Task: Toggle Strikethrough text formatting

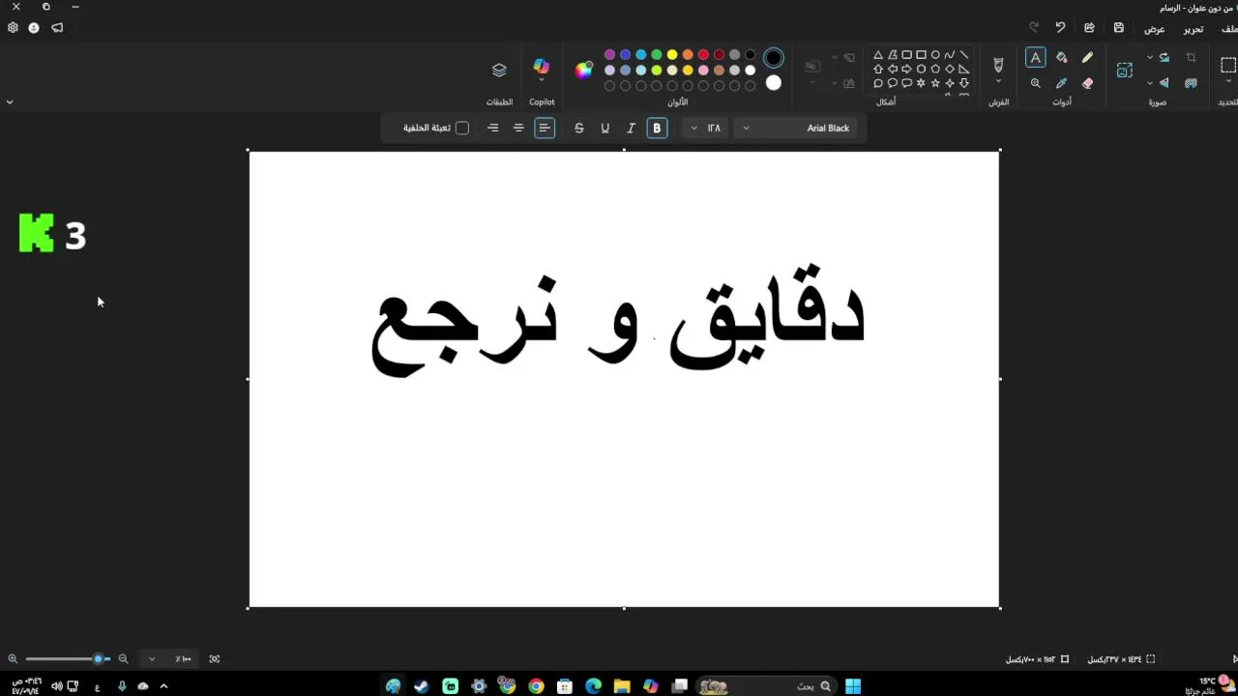Action: click(578, 128)
